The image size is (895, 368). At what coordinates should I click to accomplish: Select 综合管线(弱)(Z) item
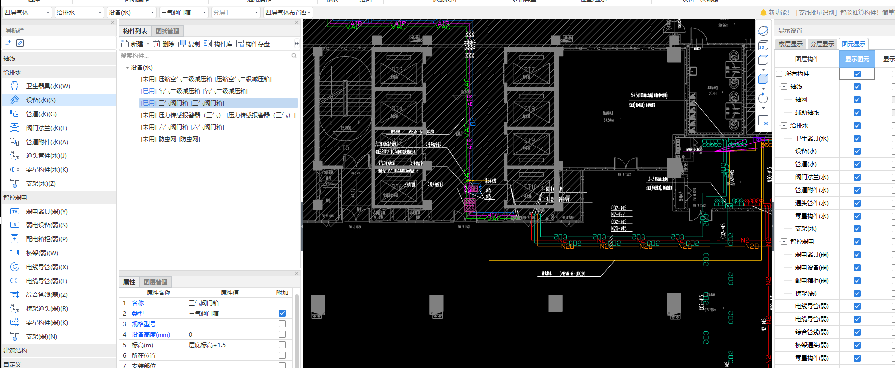tap(47, 294)
